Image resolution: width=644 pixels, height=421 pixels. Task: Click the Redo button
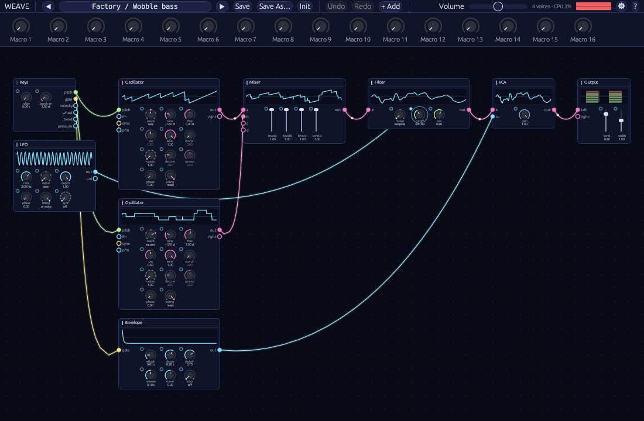(x=362, y=6)
